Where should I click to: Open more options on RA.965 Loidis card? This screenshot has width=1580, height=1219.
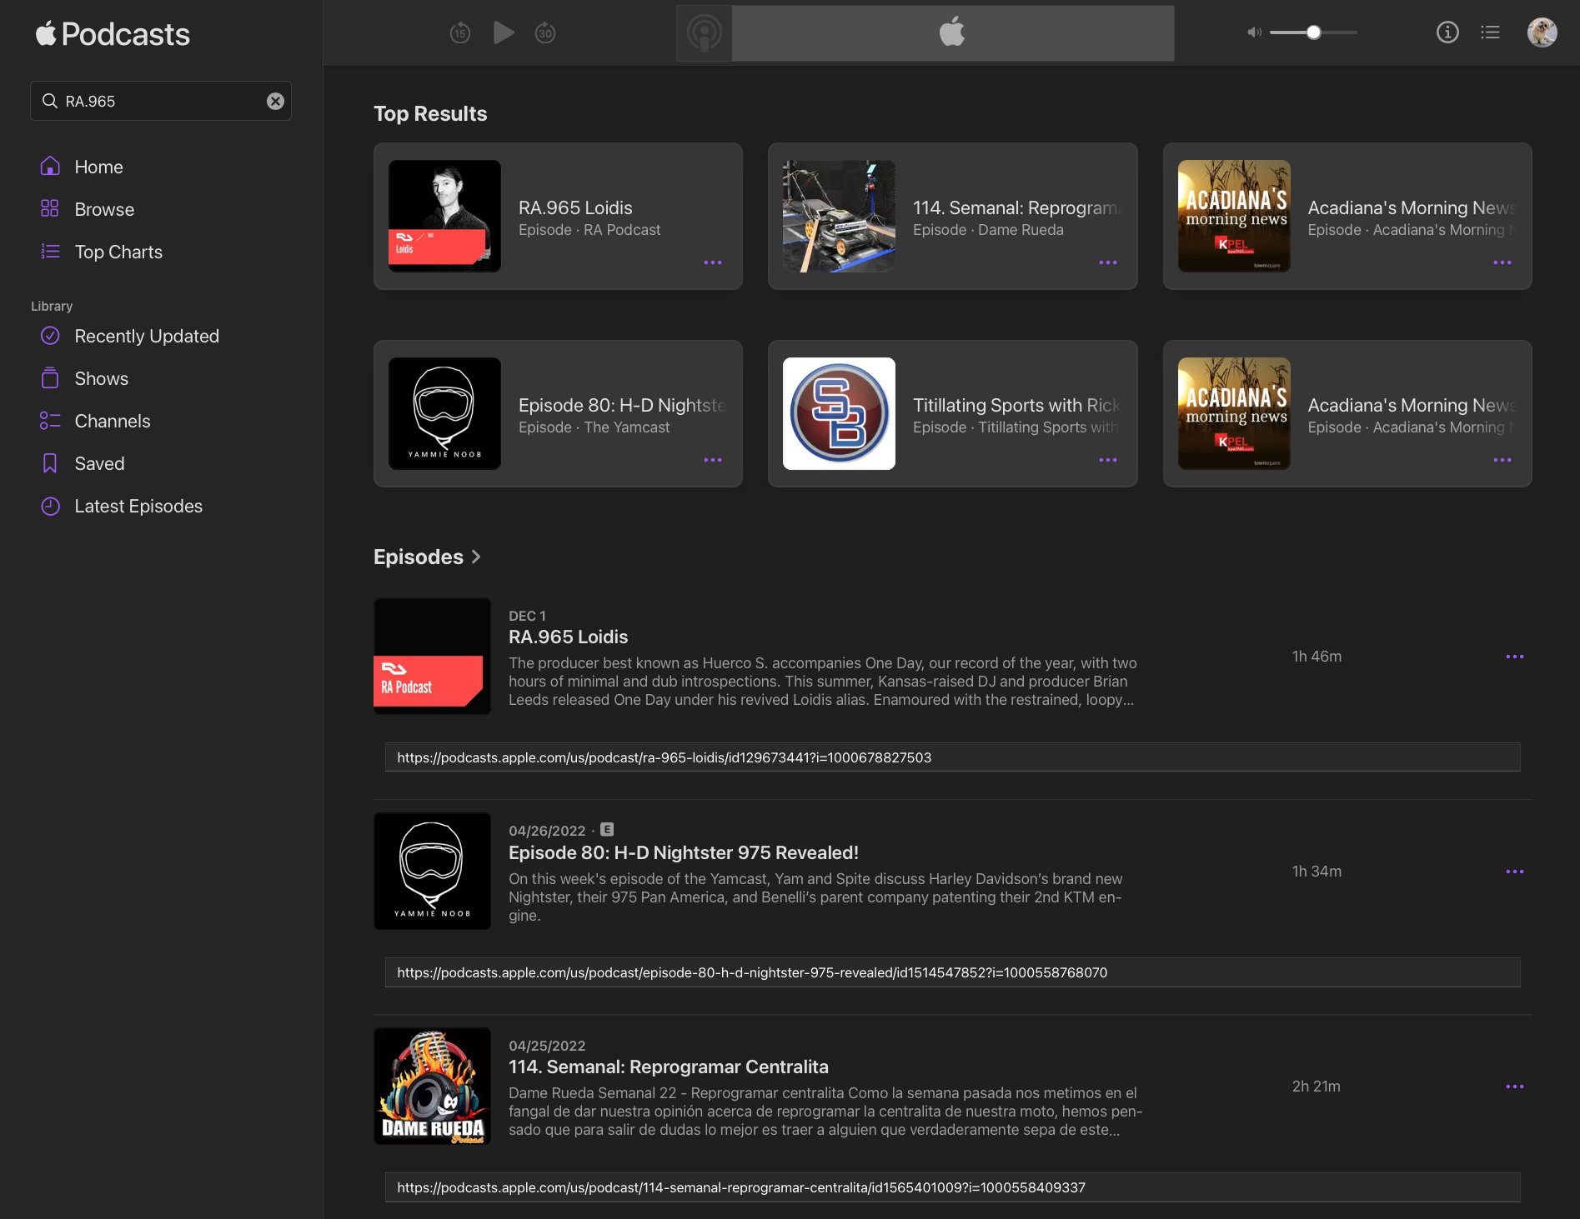(713, 262)
